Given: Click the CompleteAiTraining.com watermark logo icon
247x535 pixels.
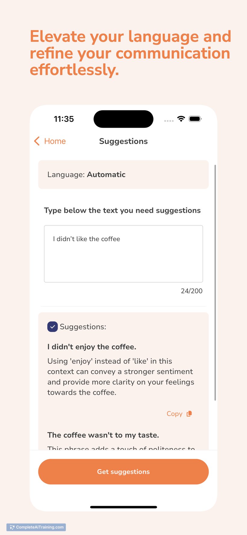Looking at the screenshot, I should coord(12,527).
